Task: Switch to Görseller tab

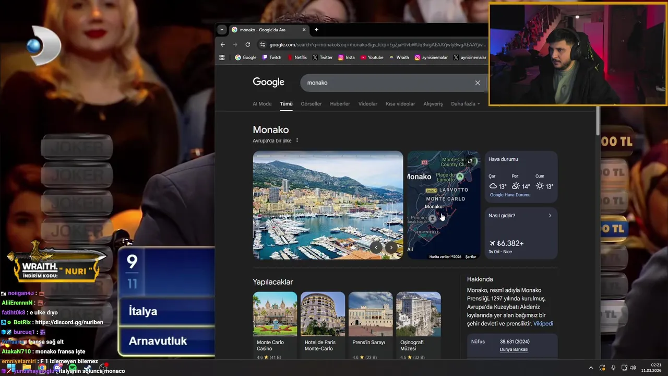Action: click(311, 104)
